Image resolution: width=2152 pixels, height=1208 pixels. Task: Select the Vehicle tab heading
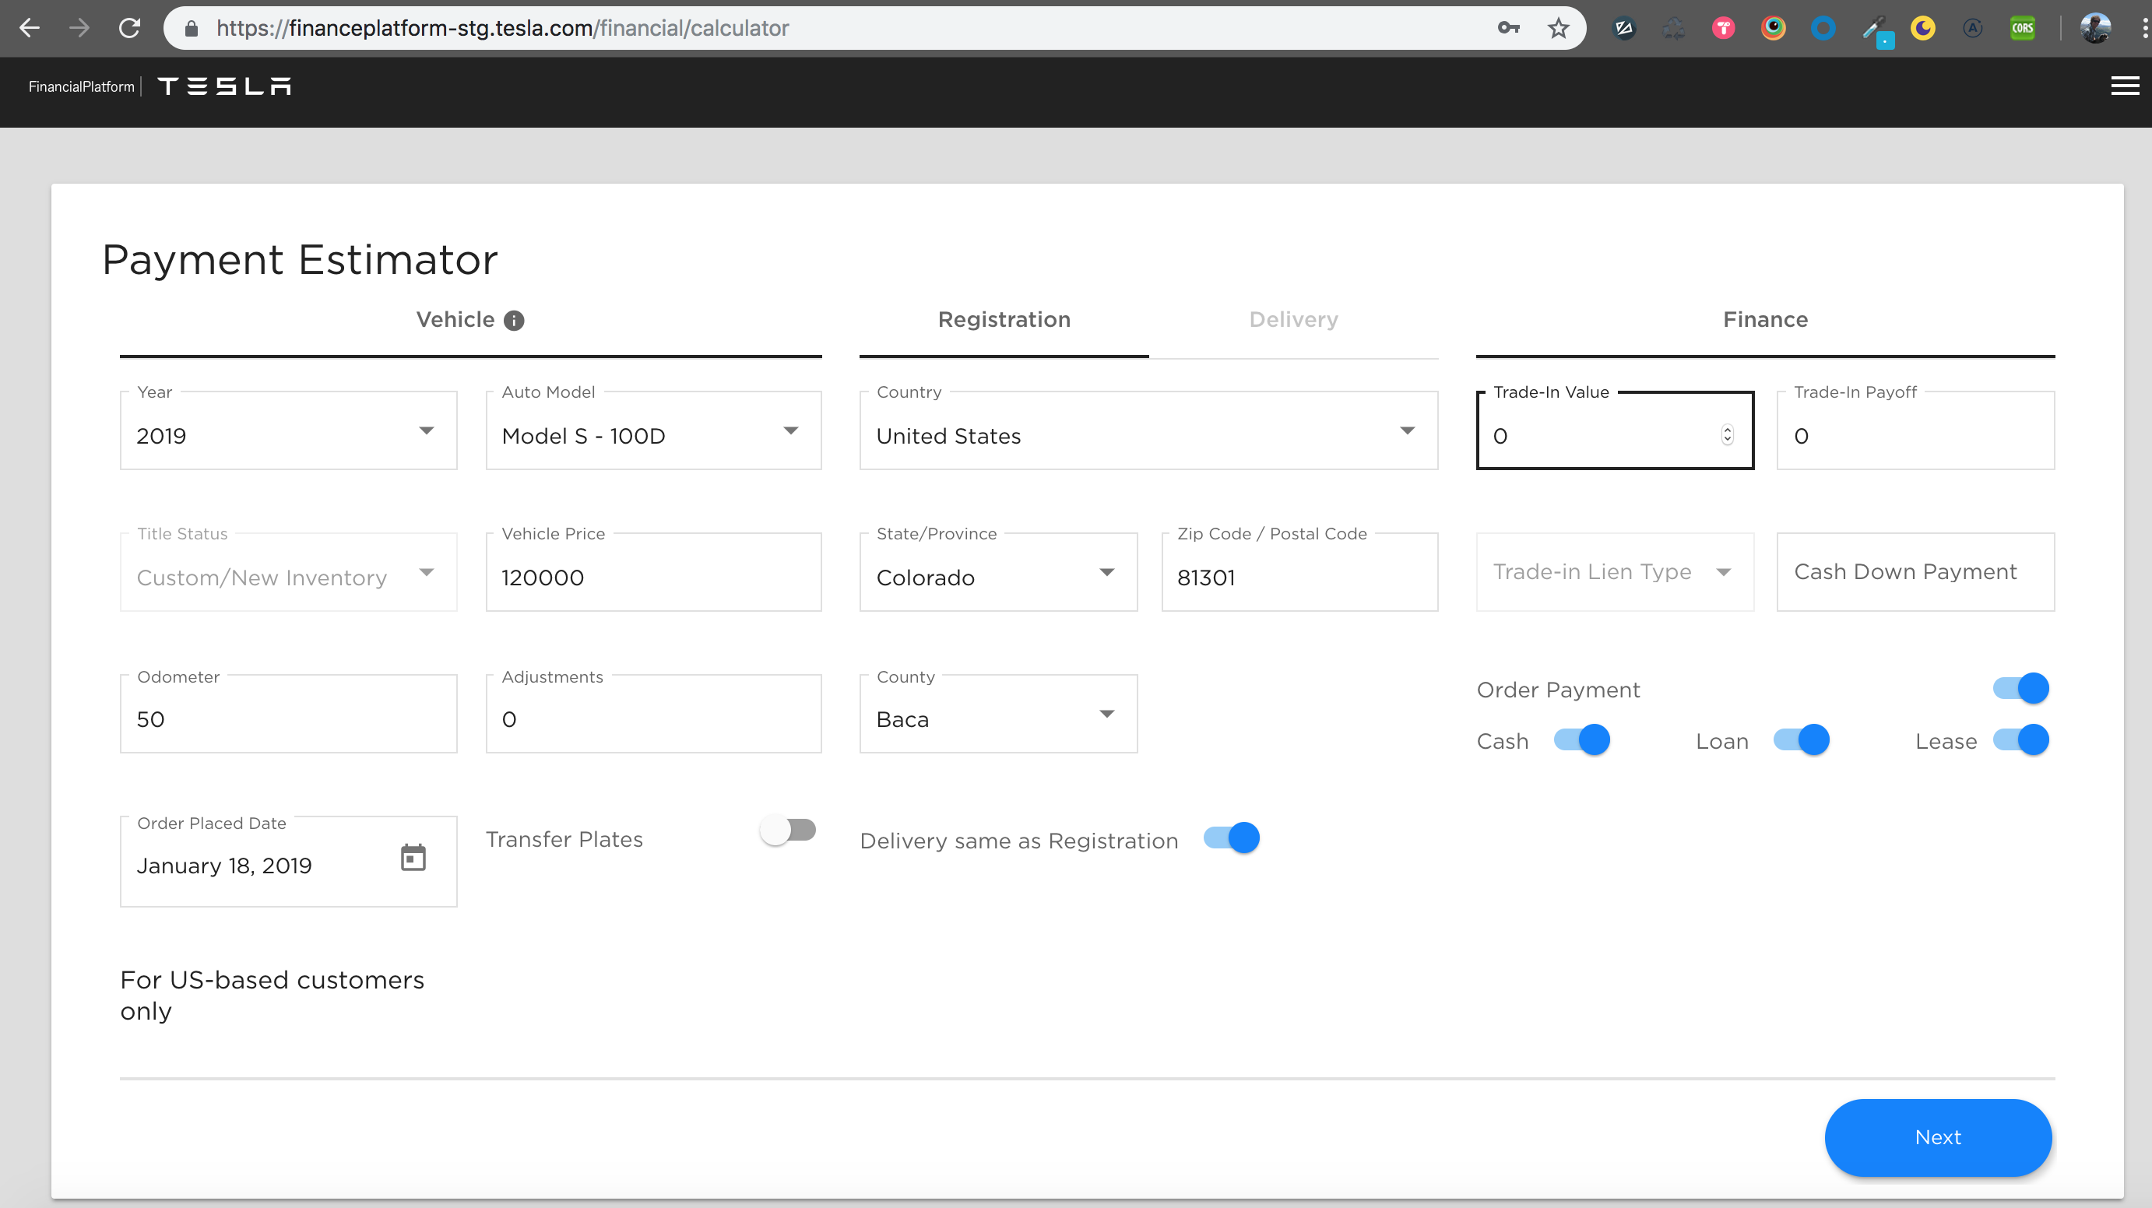tap(456, 320)
